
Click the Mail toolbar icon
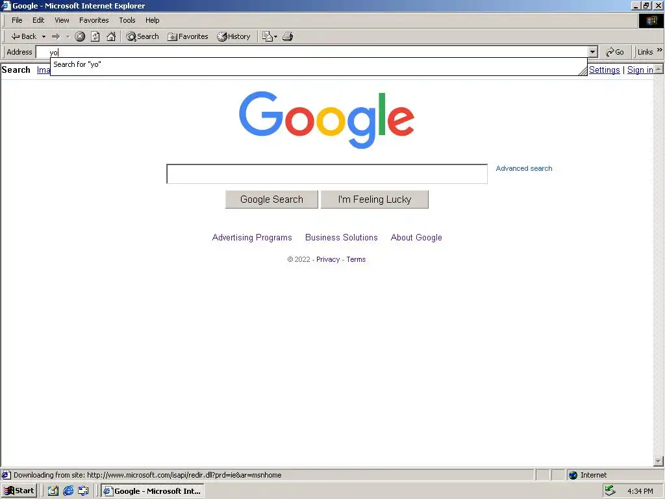[x=270, y=36]
